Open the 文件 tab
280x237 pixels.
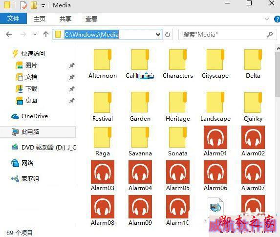[13, 19]
